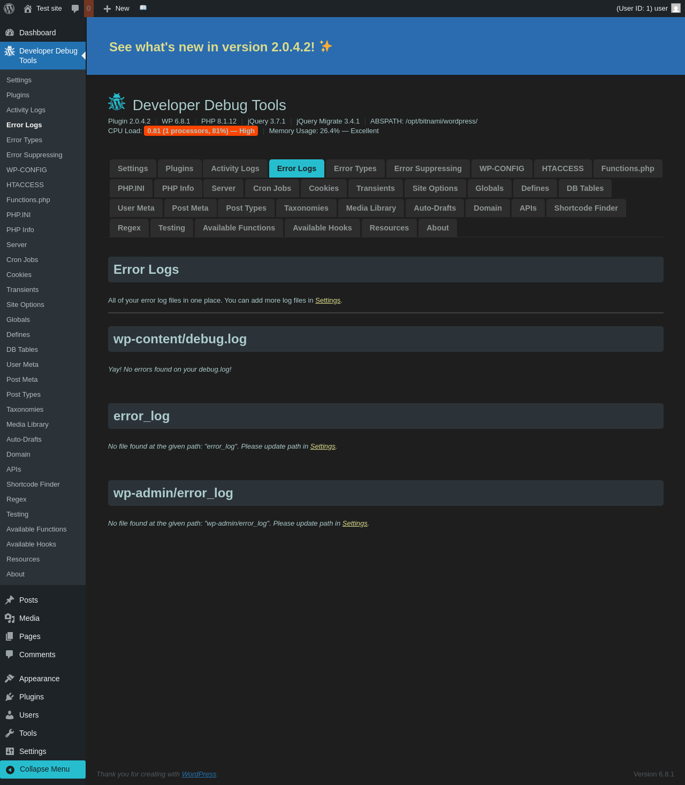Open the user avatar in the top right

pos(676,8)
